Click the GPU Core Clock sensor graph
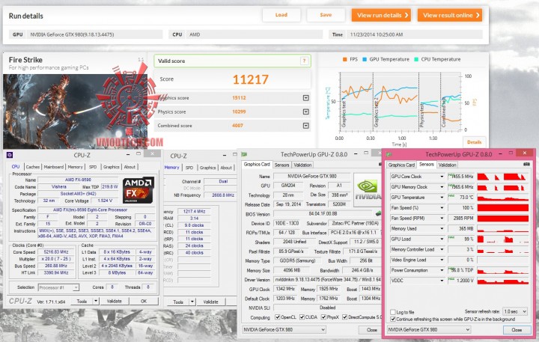The height and width of the screenshot is (342, 539). (x=502, y=177)
